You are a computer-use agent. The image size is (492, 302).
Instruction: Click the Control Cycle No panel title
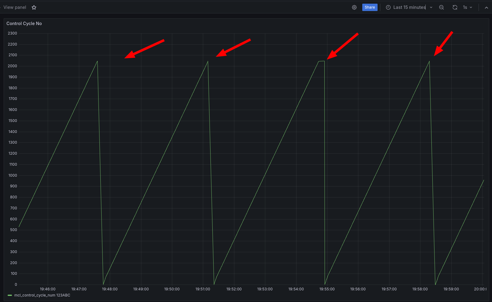point(24,24)
